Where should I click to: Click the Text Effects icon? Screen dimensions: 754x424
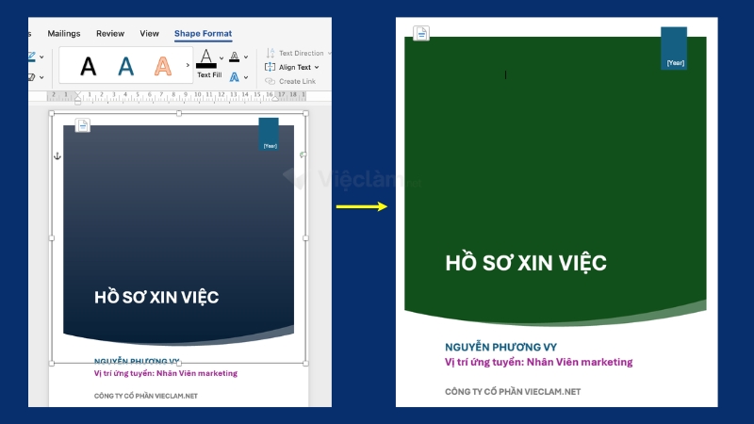click(x=234, y=77)
